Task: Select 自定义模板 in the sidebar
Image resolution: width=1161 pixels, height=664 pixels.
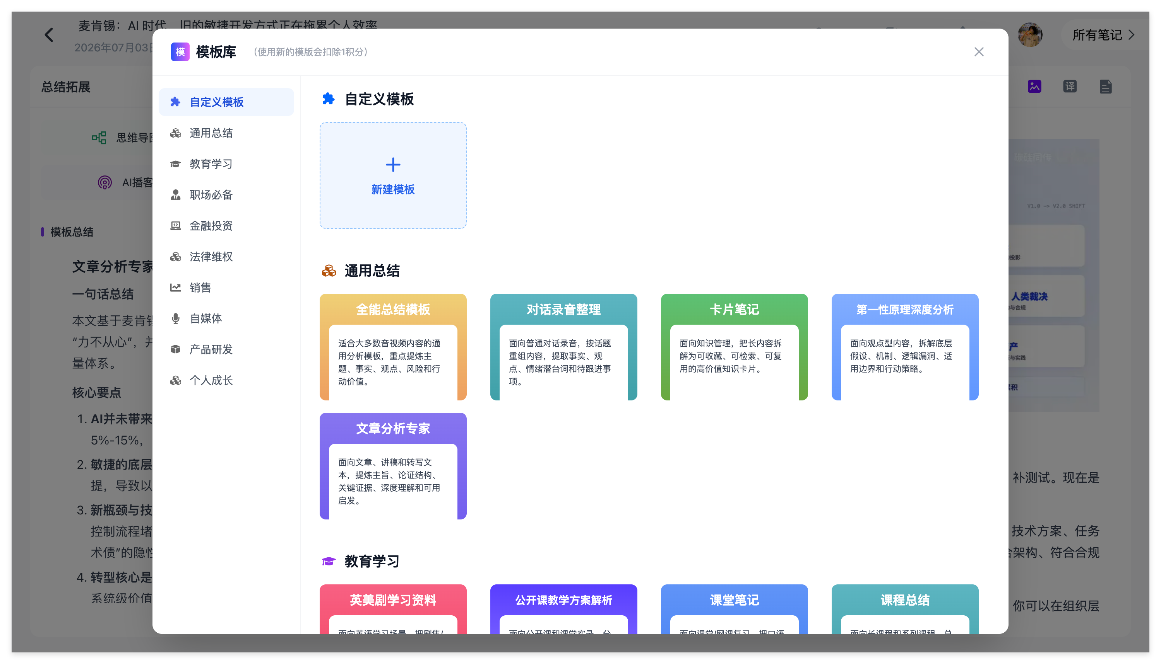Action: (x=226, y=102)
